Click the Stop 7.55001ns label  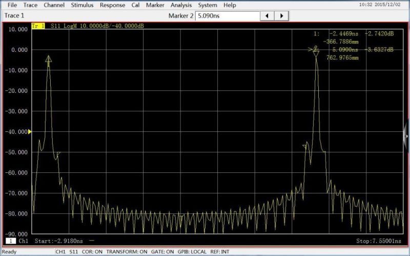tap(379, 241)
